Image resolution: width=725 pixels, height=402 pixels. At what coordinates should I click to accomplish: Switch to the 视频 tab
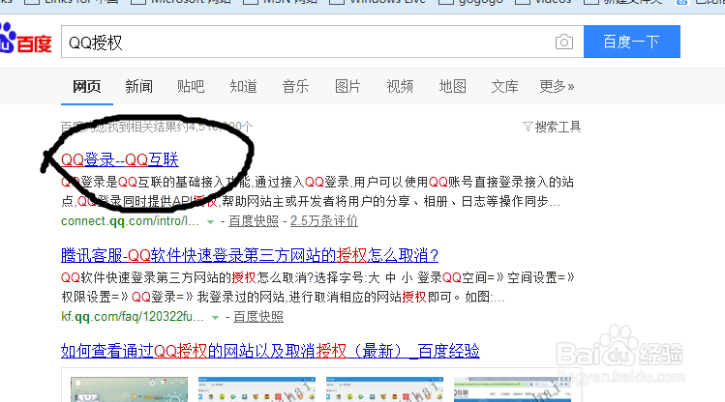click(400, 86)
